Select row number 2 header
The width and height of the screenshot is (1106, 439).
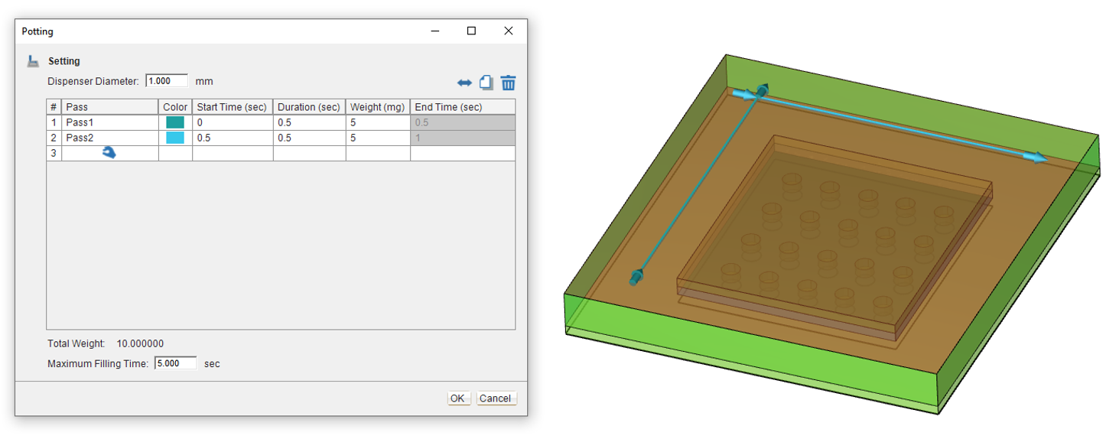click(x=54, y=138)
